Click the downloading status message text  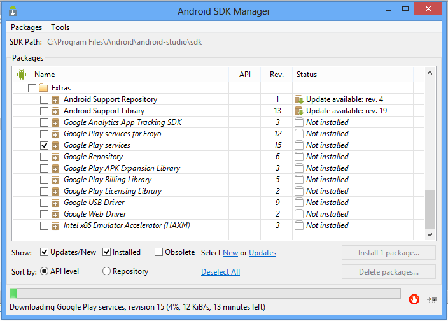(x=137, y=307)
